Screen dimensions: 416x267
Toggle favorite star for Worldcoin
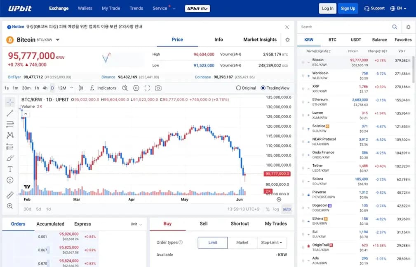pyautogui.click(x=303, y=76)
